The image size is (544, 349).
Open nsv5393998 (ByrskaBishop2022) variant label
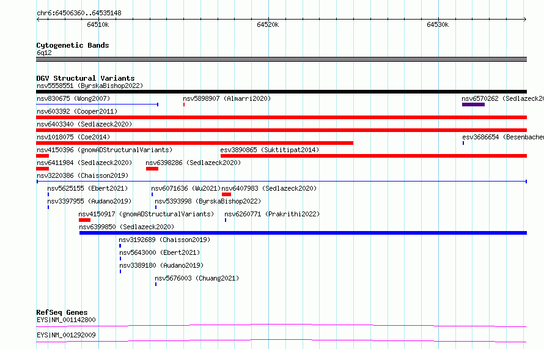208,201
